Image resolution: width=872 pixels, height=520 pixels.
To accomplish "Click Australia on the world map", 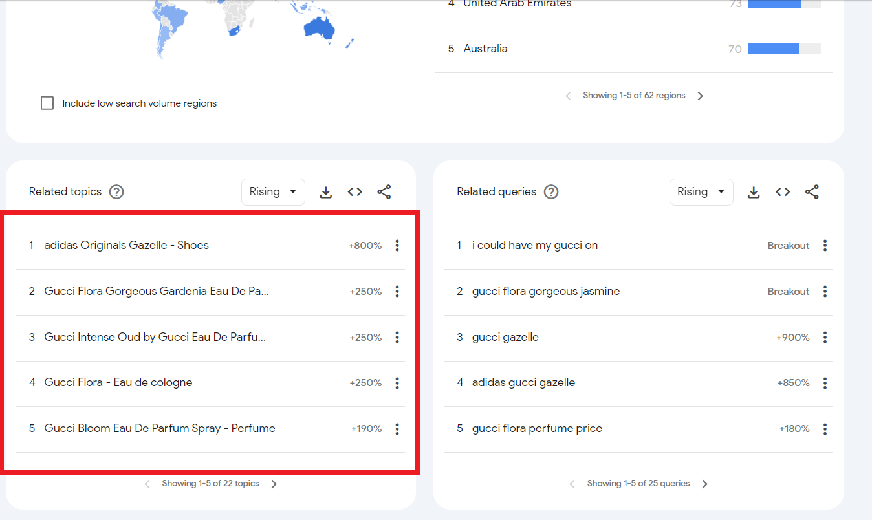I will 319,30.
